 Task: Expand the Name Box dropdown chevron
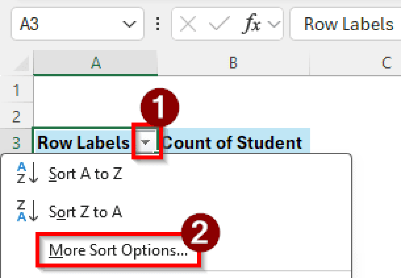click(129, 25)
